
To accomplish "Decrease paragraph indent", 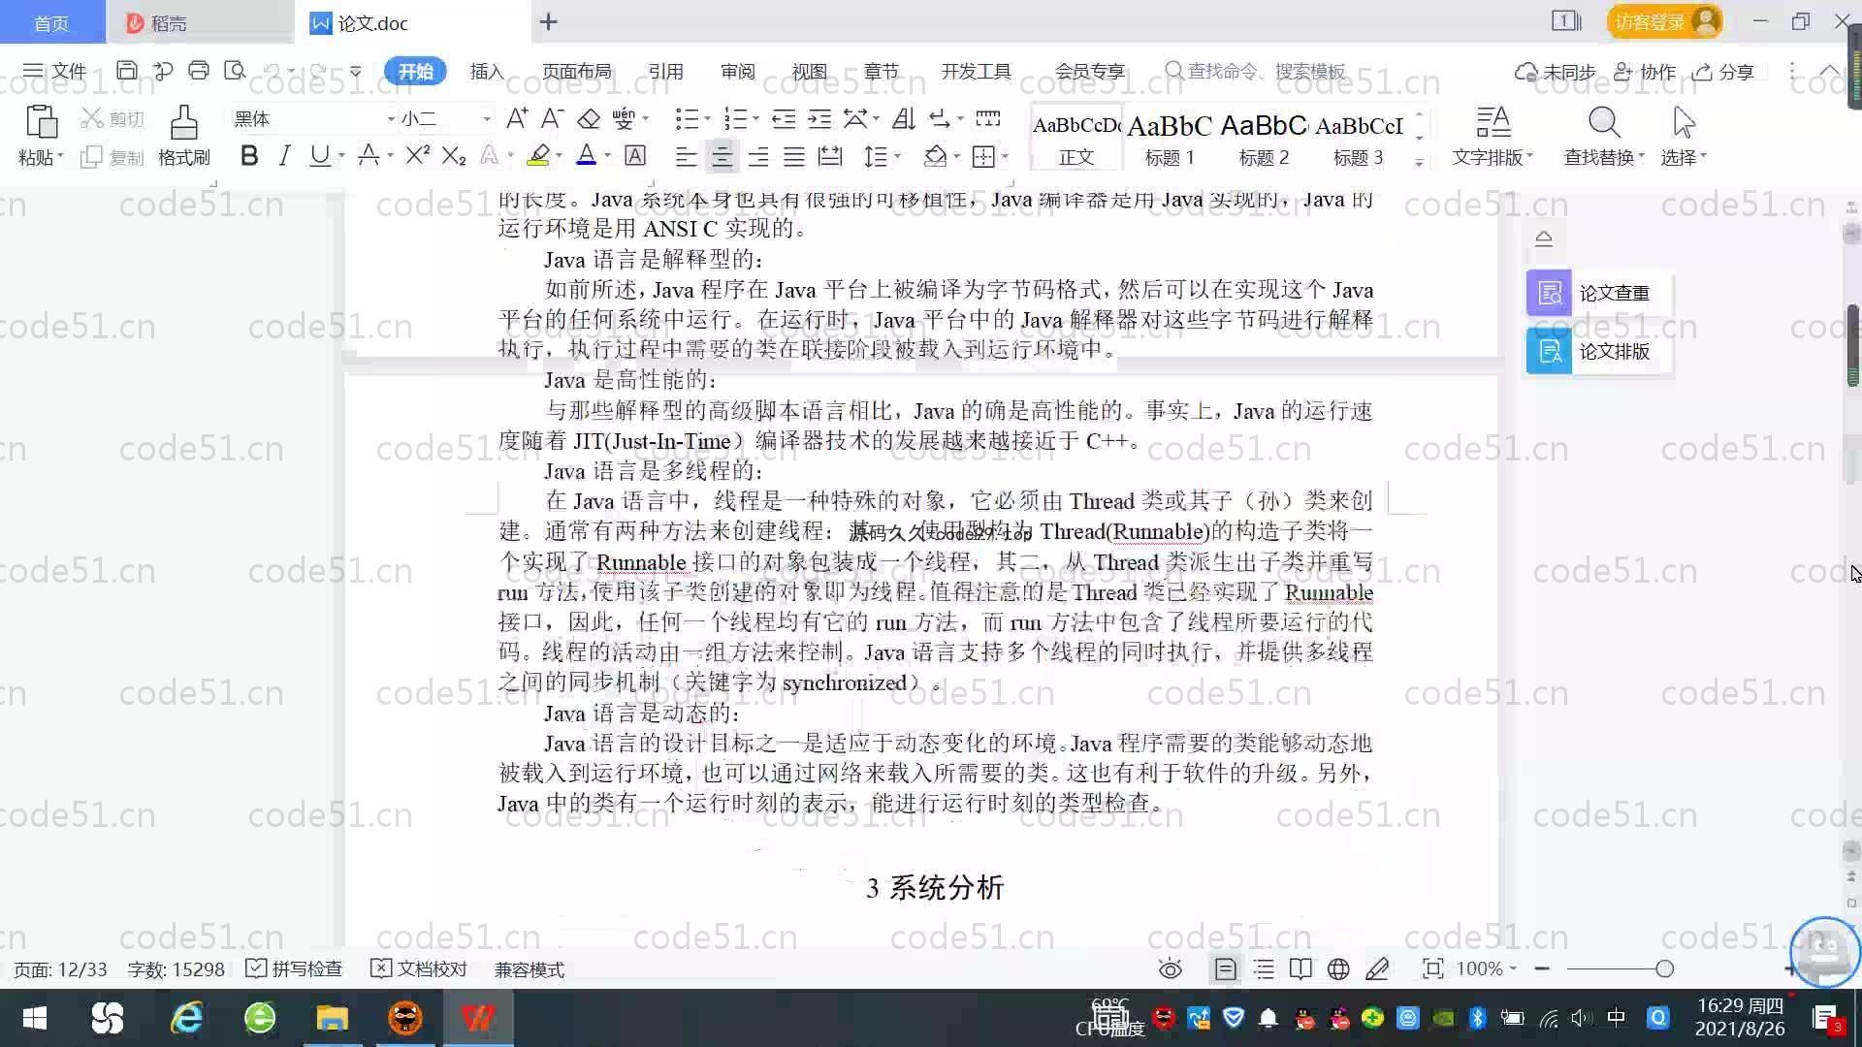I will pyautogui.click(x=784, y=118).
